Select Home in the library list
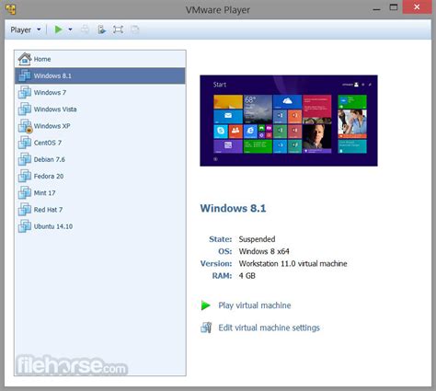The image size is (436, 391). [100, 59]
